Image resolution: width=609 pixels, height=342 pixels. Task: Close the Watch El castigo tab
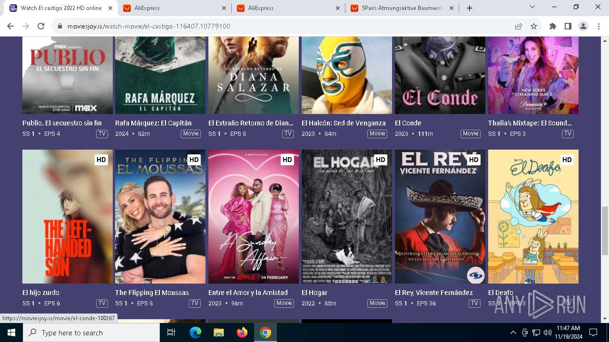click(110, 8)
